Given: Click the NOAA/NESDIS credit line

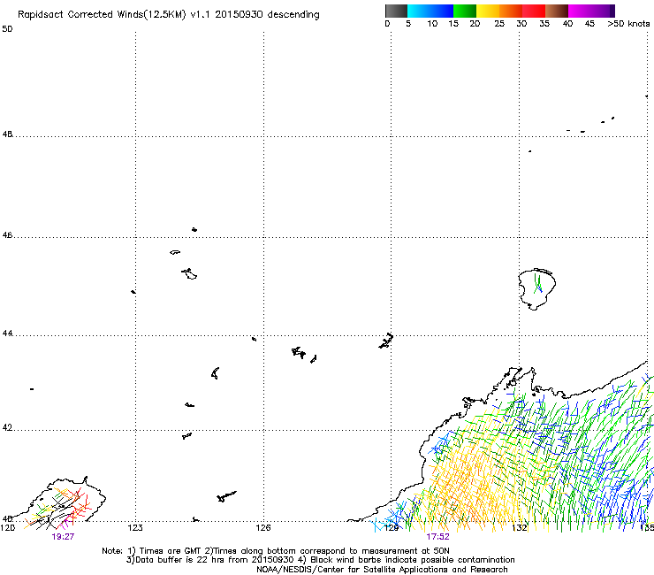Looking at the screenshot, I should pos(382,570).
